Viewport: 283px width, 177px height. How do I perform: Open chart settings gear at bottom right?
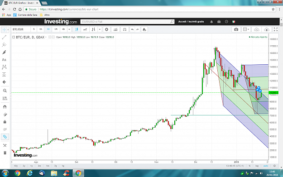pyautogui.click(x=274, y=166)
